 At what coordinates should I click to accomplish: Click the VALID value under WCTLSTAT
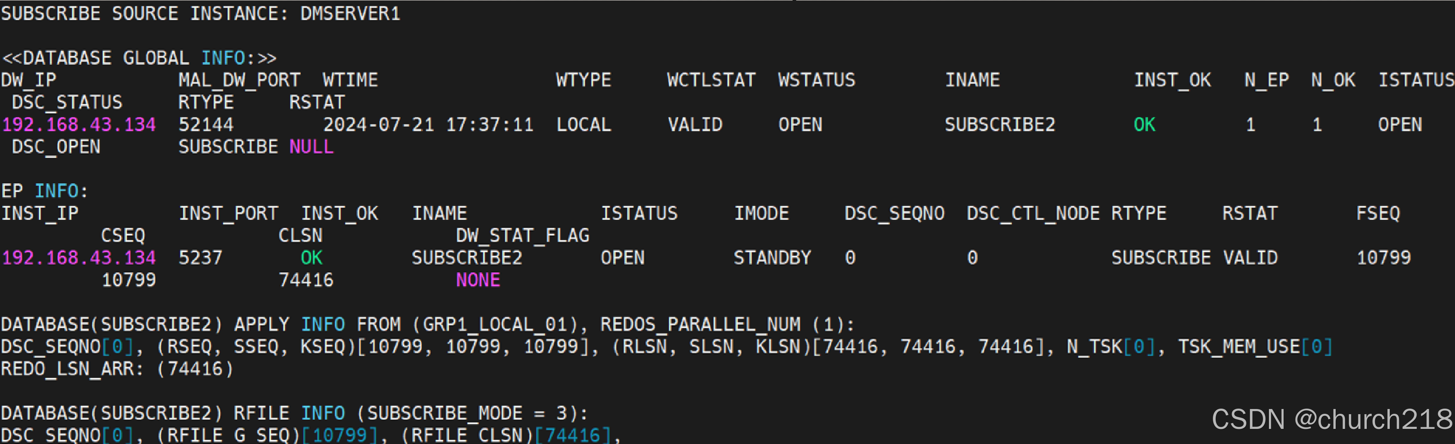coord(695,125)
